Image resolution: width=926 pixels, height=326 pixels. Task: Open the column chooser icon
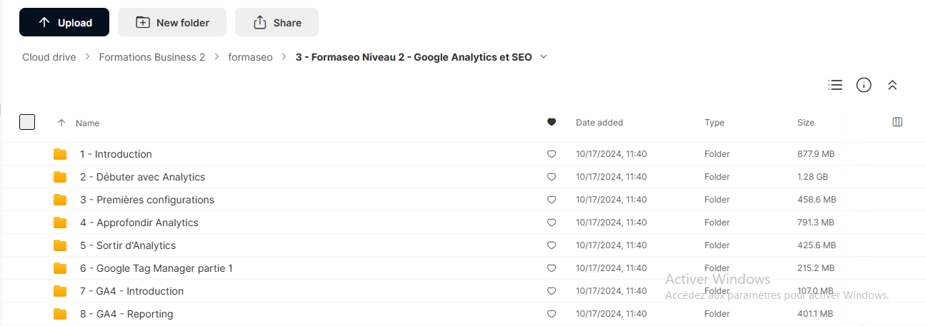897,122
